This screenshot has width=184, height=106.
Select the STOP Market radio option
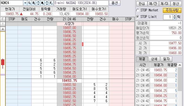[138, 10]
